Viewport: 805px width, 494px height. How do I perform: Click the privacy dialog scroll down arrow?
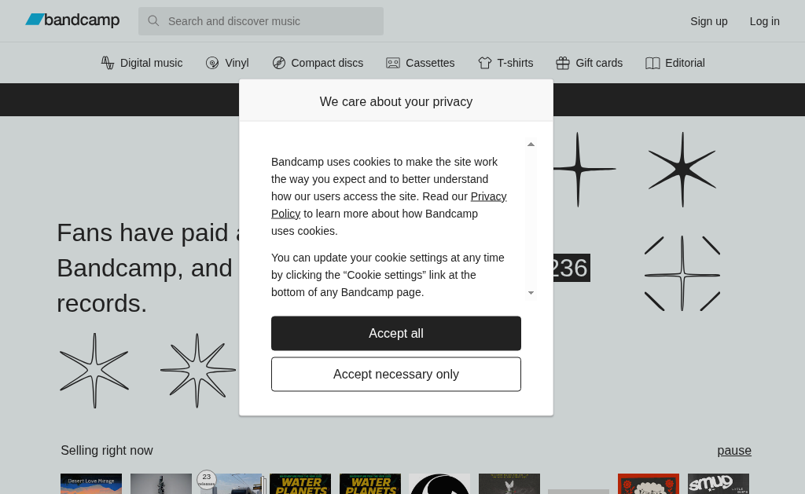pyautogui.click(x=531, y=293)
